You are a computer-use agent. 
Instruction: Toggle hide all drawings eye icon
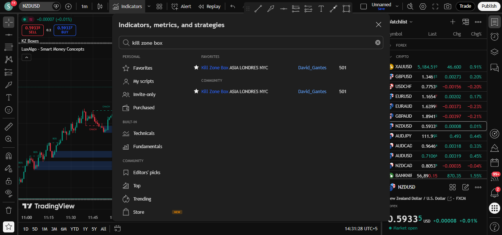pyautogui.click(x=9, y=193)
